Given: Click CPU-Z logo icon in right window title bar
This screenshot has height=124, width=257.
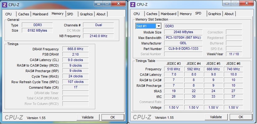Looking at the screenshot, I should pos(133,5).
